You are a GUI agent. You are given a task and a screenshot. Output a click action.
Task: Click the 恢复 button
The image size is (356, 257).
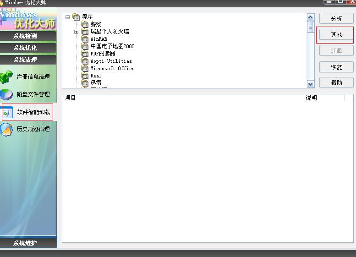pos(336,67)
